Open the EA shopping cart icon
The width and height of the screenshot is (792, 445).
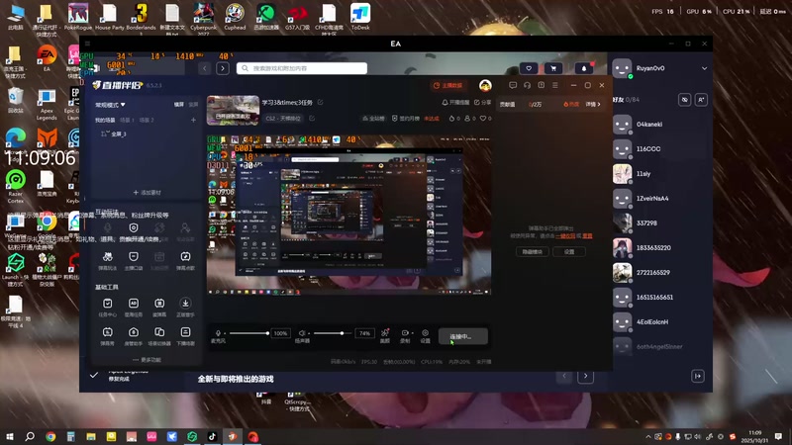coord(553,68)
